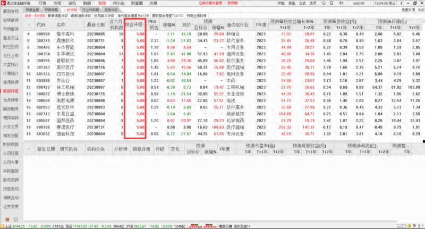Click the 功能 button in title bar
Viewport: 425px width, 229px height.
(282, 3)
